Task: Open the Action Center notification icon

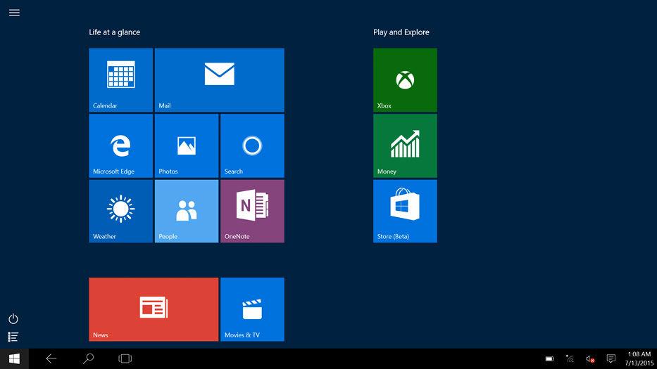Action: click(611, 358)
